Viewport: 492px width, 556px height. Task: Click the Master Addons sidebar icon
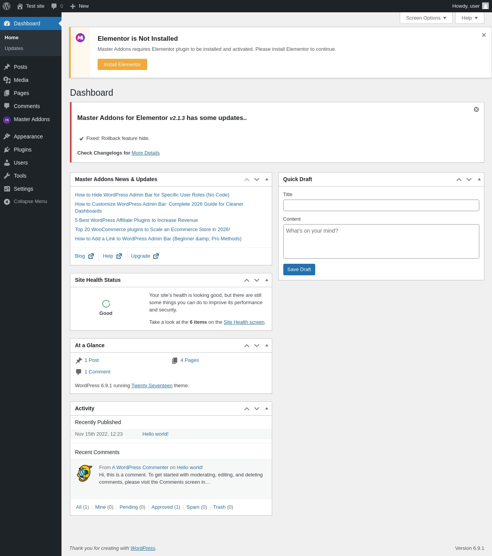tap(7, 120)
